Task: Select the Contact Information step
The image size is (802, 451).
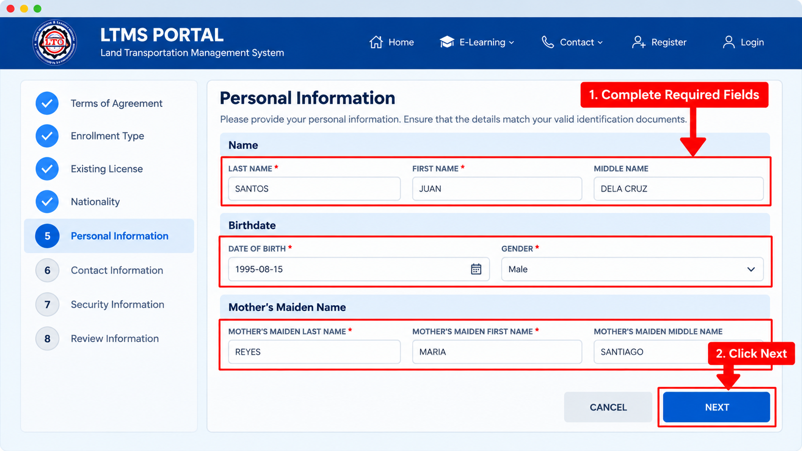Action: pos(109,270)
